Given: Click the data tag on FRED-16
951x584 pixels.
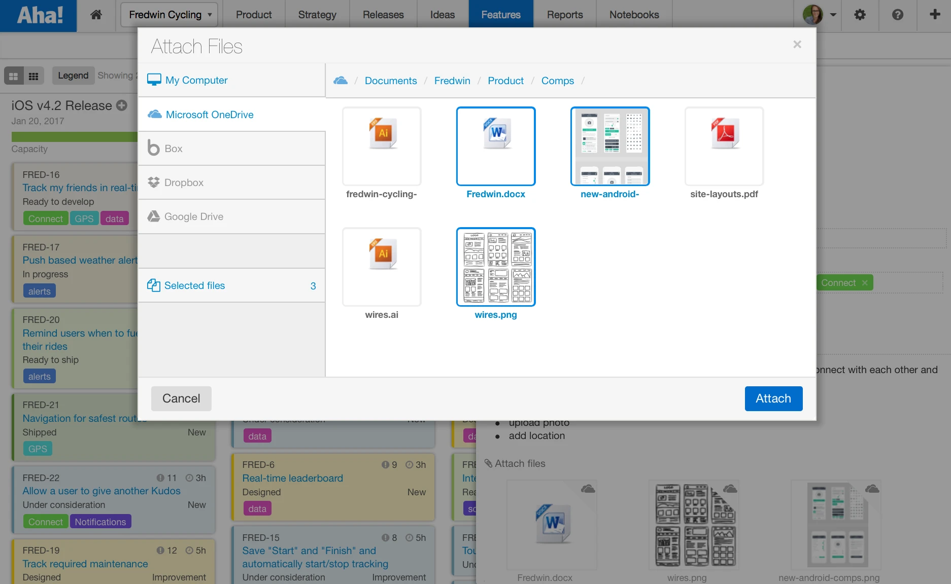Looking at the screenshot, I should pyautogui.click(x=115, y=218).
